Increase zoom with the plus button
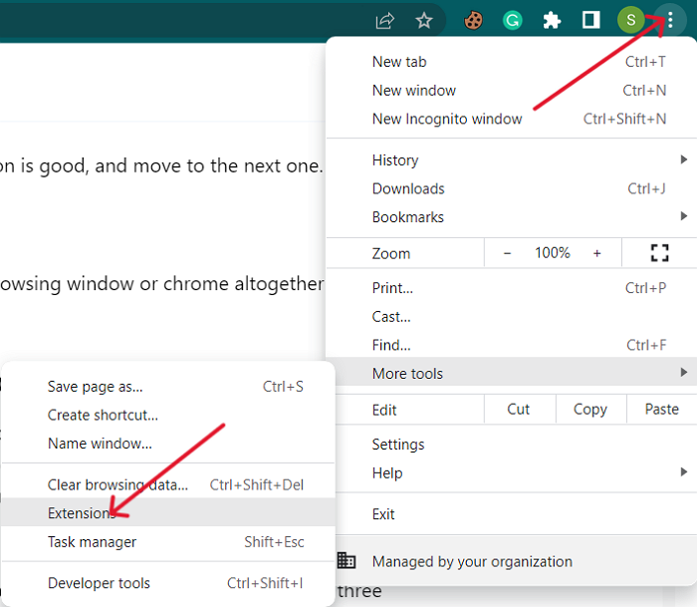 pyautogui.click(x=597, y=253)
